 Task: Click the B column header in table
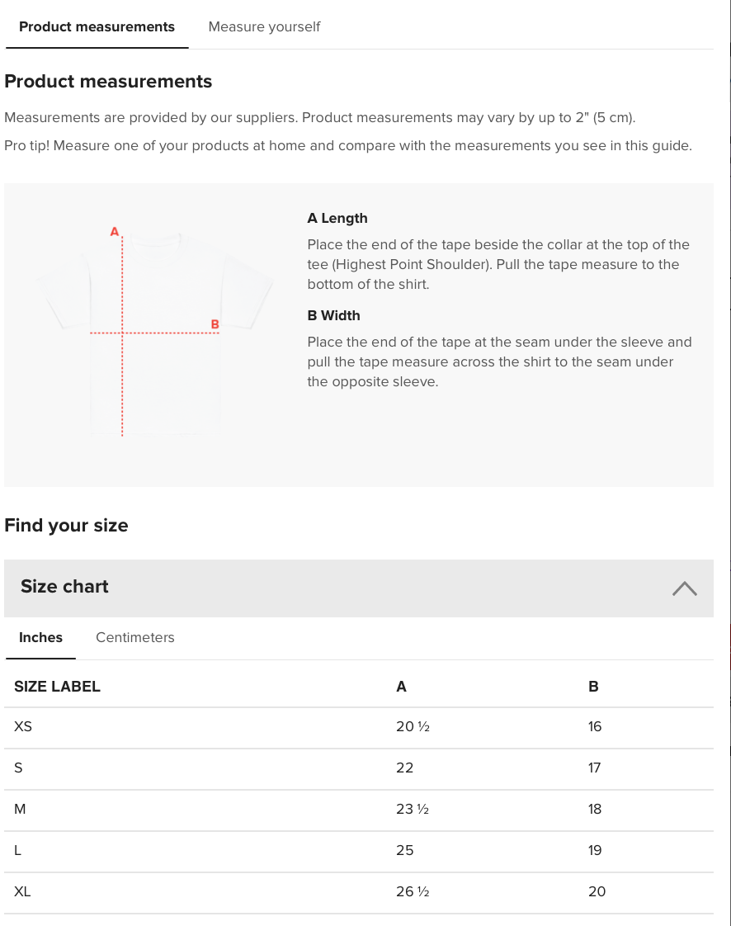coord(593,687)
